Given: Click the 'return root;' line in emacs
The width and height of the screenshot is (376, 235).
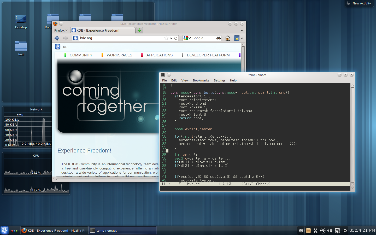Looking at the screenshot, I should [191, 118].
